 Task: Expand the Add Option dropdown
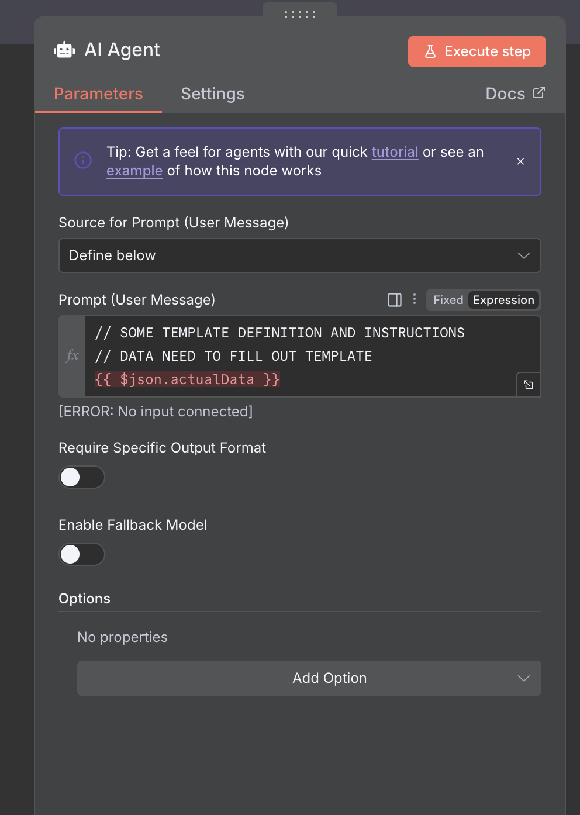309,678
